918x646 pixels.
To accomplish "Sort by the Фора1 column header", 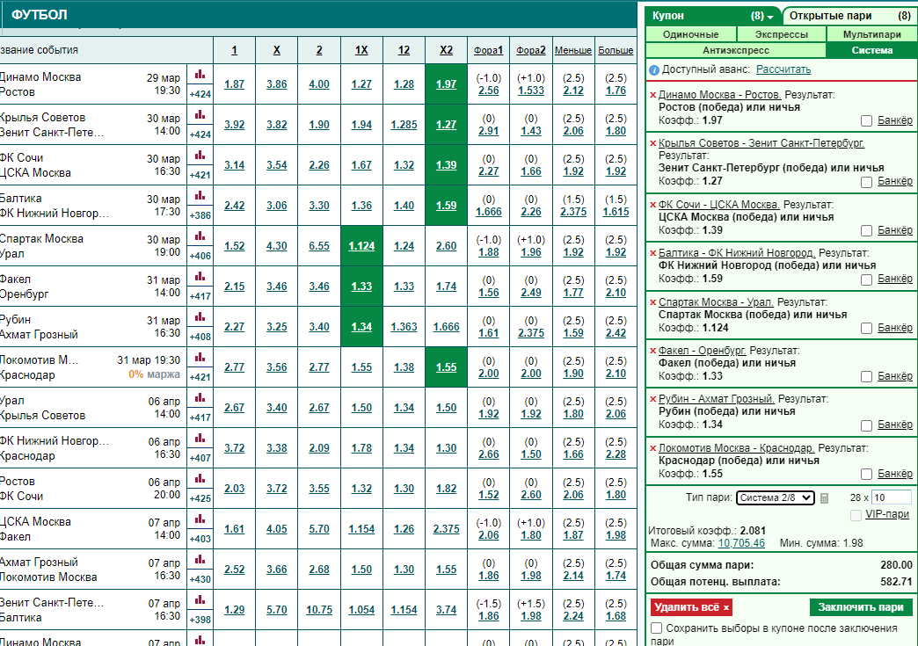I will pyautogui.click(x=488, y=50).
